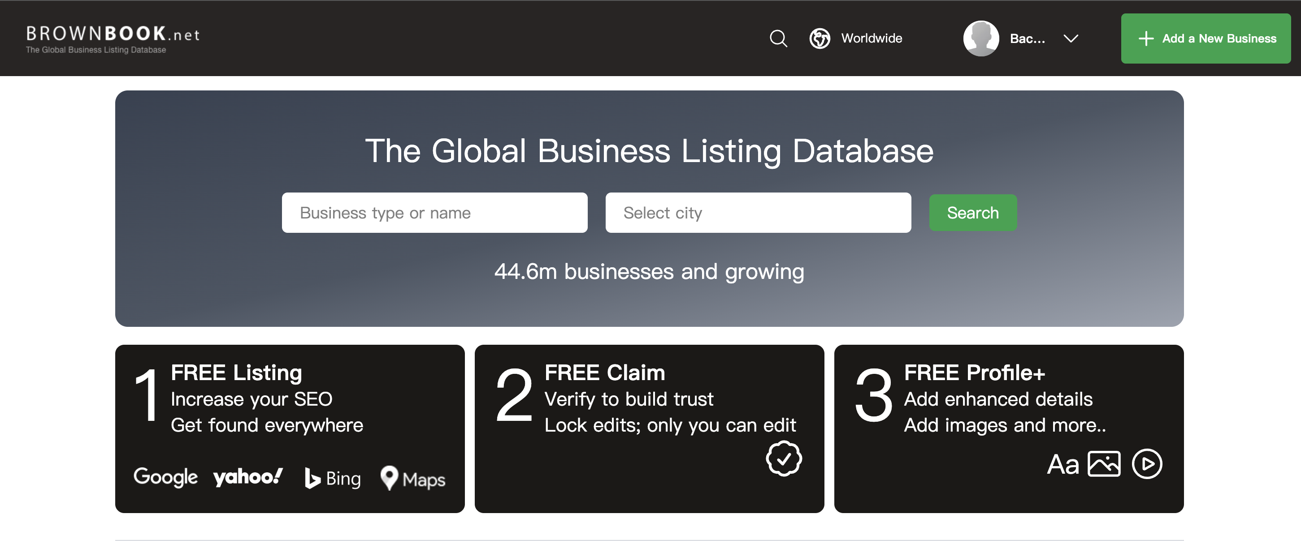
Task: Click the large number 1 on Listing card
Action: (147, 394)
